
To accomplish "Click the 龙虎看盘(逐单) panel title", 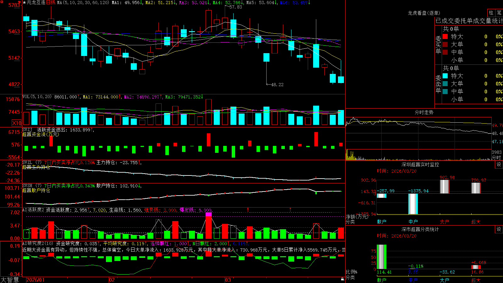I will (424, 13).
